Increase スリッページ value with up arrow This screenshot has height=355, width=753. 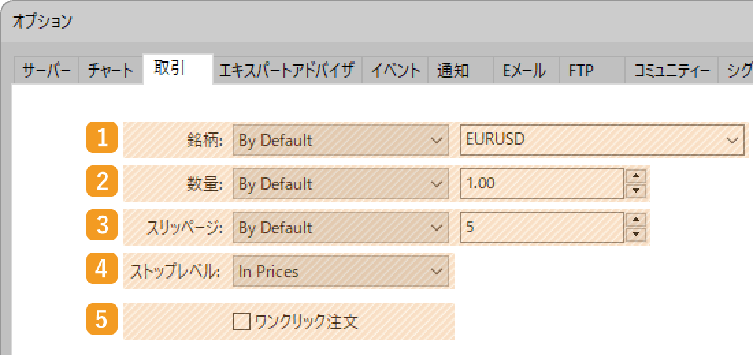tap(637, 219)
